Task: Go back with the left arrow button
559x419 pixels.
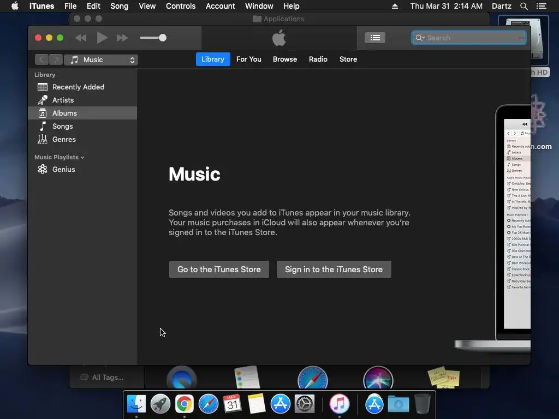Action: point(41,59)
